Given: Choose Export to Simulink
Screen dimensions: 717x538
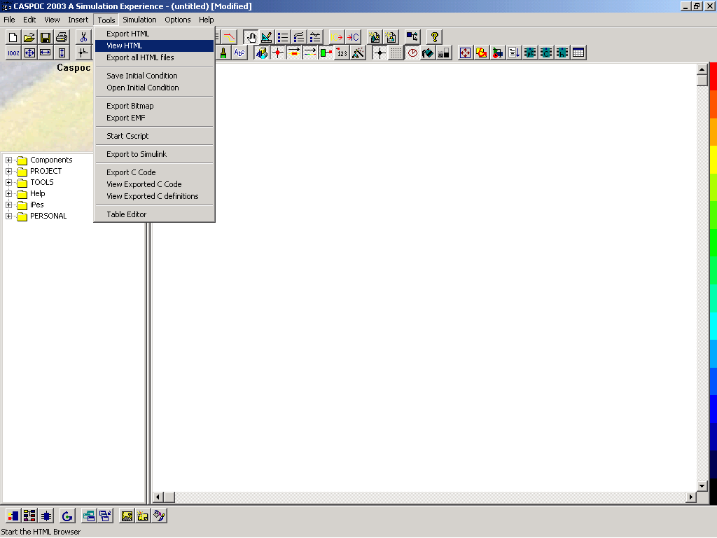Looking at the screenshot, I should pyautogui.click(x=154, y=155).
